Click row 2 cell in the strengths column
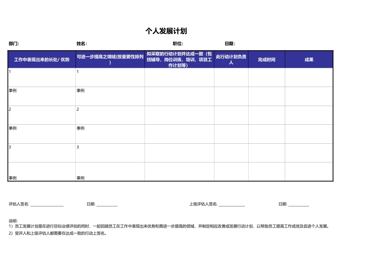Image resolution: width=369 pixels, height=261 pixels. [x=39, y=115]
